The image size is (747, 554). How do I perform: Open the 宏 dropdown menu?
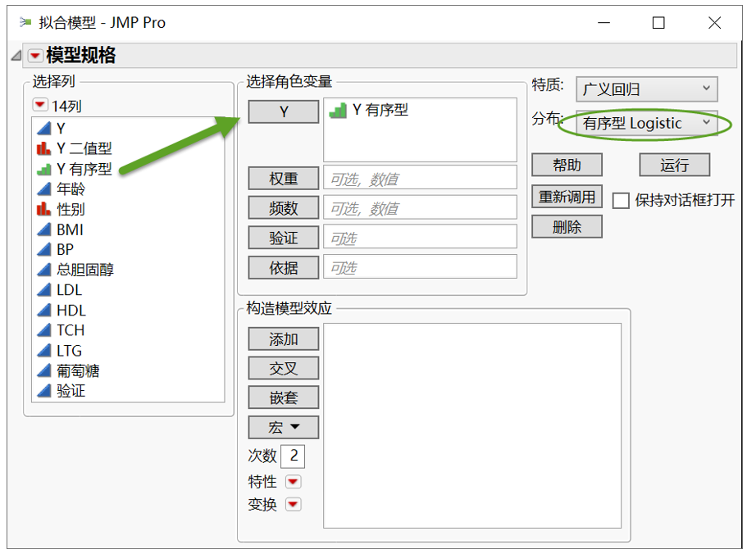click(x=283, y=426)
